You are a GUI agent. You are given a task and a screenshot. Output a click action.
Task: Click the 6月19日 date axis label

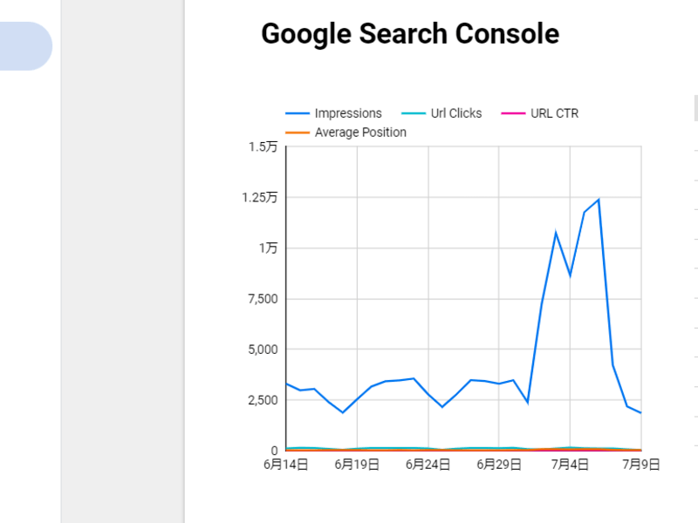357,465
